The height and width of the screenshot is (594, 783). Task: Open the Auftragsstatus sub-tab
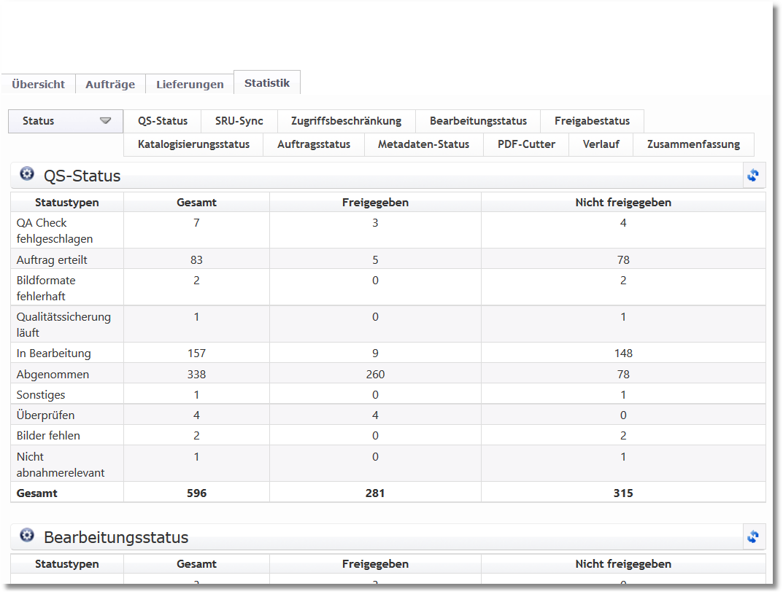[x=314, y=144]
